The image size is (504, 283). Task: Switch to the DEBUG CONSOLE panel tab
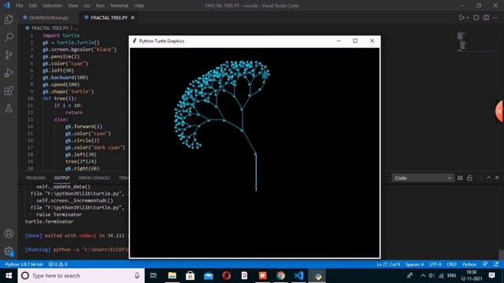[x=94, y=178]
